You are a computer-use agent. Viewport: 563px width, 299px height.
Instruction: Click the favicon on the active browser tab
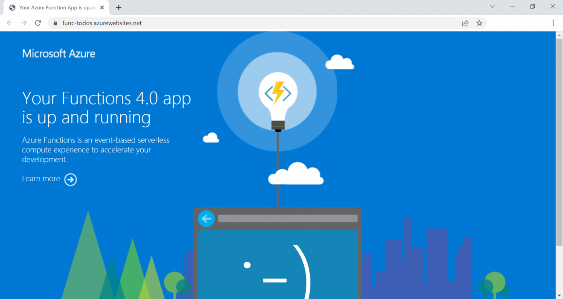coord(12,7)
